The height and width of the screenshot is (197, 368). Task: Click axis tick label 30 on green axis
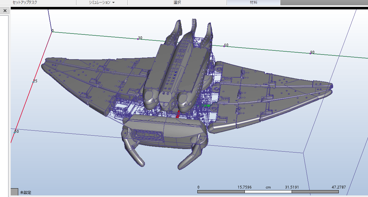[140, 38]
